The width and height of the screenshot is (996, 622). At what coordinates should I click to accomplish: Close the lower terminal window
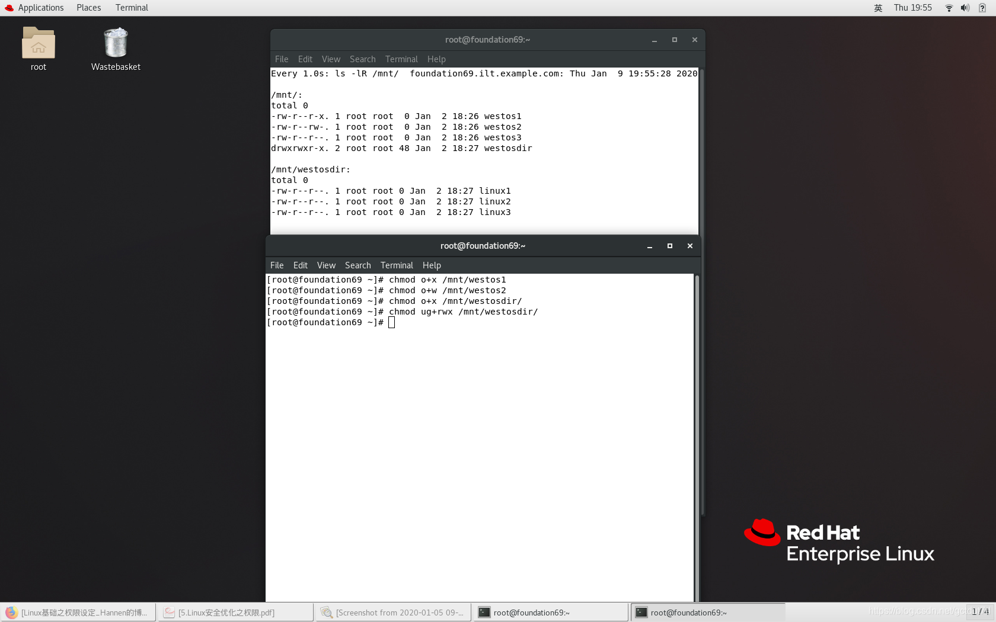[x=689, y=246]
